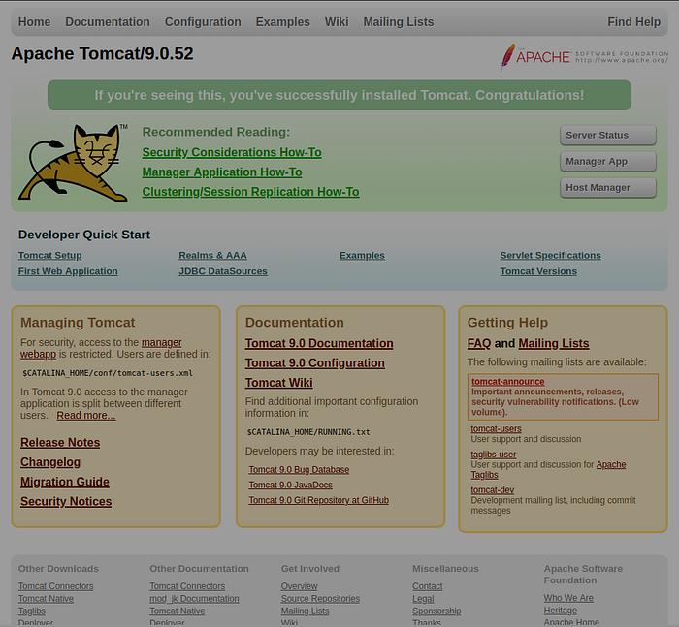This screenshot has width=679, height=627.
Task: Open the Wiki navigation item
Action: tap(337, 22)
